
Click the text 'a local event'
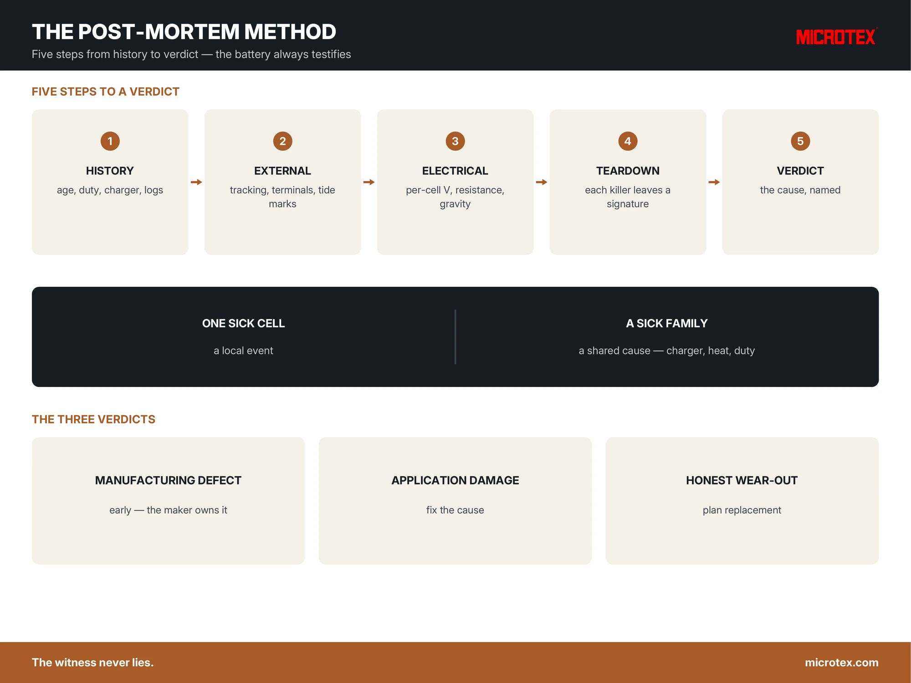click(244, 351)
